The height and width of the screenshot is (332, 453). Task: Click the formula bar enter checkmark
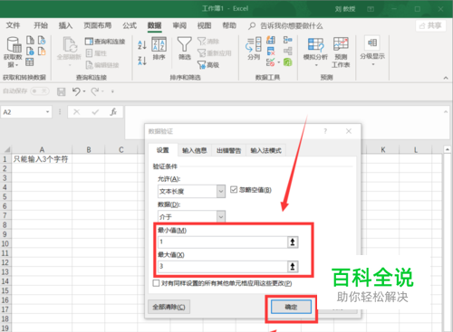click(95, 112)
